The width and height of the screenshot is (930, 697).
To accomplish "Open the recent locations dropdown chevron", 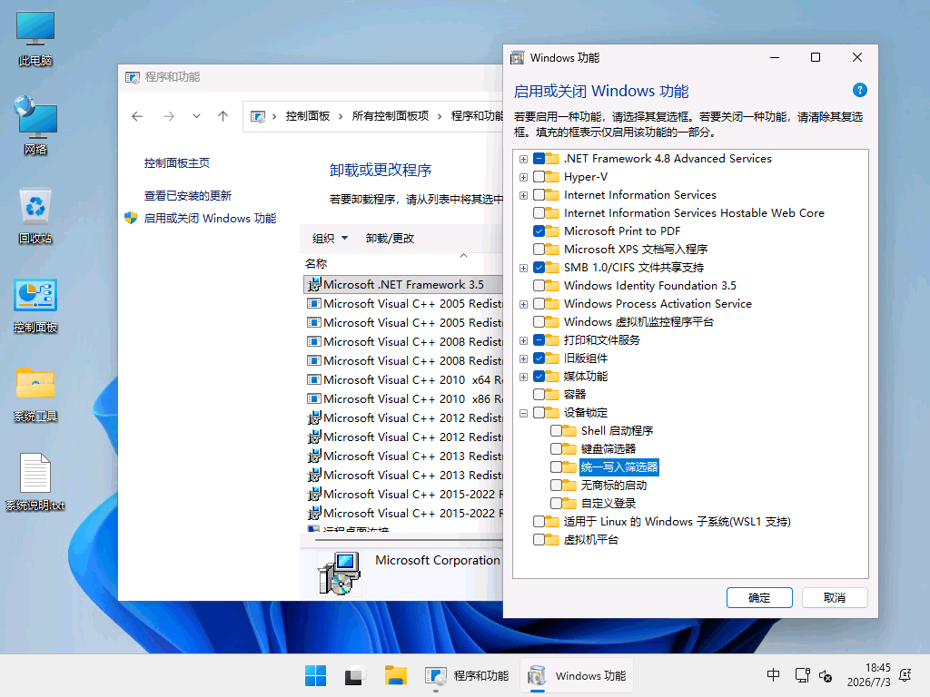I will 196,116.
